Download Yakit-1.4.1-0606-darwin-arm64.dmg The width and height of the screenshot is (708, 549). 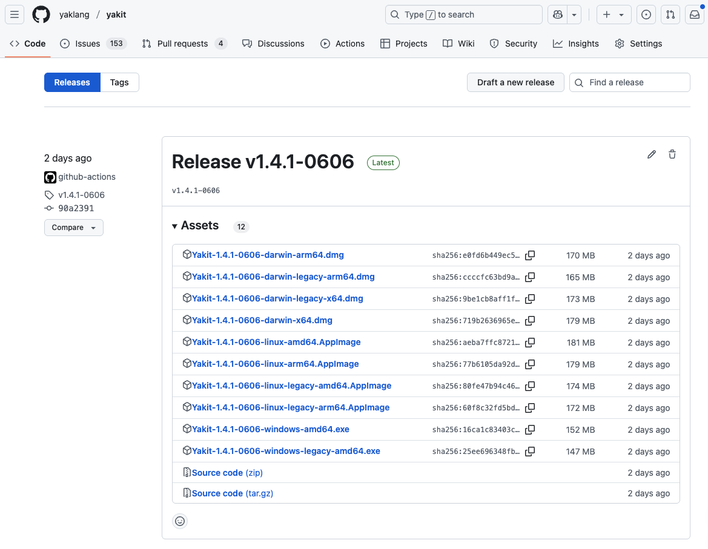click(x=268, y=255)
